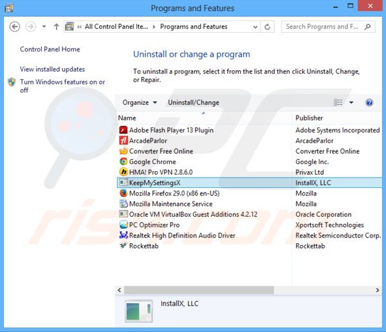Viewport: 386px width, 332px height.
Task: Click the Control Panel icon in address bar
Action: pyautogui.click(x=69, y=26)
